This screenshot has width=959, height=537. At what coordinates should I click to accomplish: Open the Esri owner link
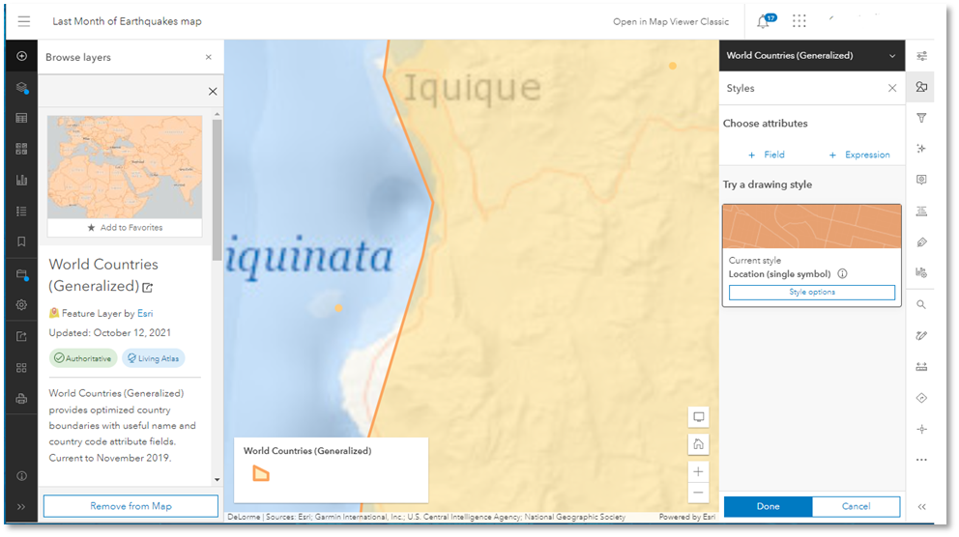pyautogui.click(x=145, y=313)
